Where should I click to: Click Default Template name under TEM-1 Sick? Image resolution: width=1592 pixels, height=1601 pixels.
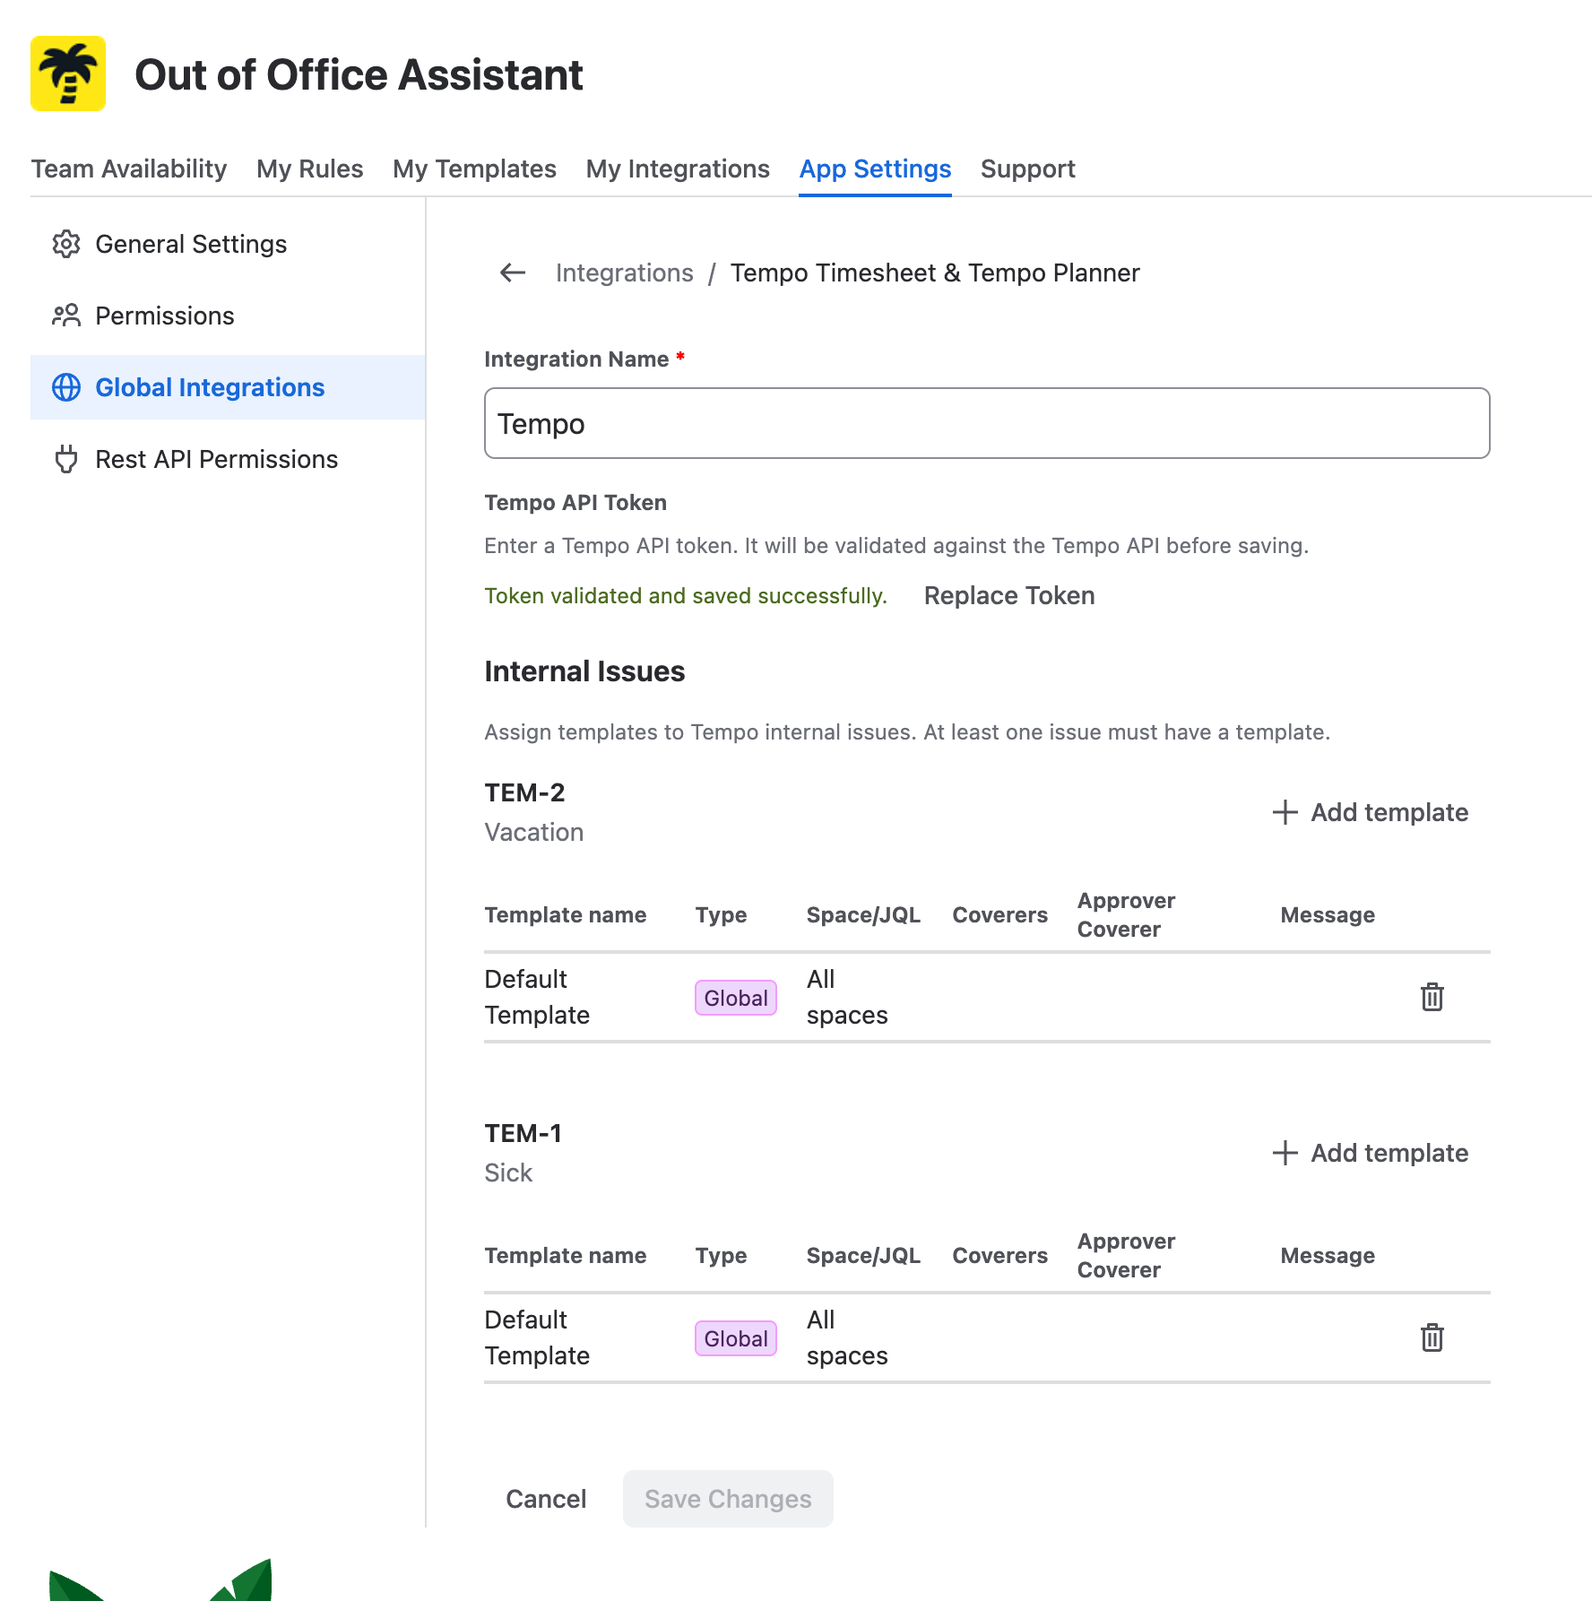(x=537, y=1337)
